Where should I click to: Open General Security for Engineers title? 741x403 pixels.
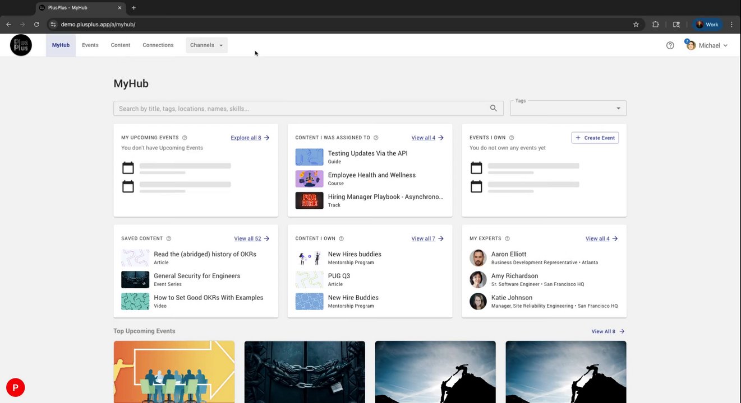[x=197, y=276]
